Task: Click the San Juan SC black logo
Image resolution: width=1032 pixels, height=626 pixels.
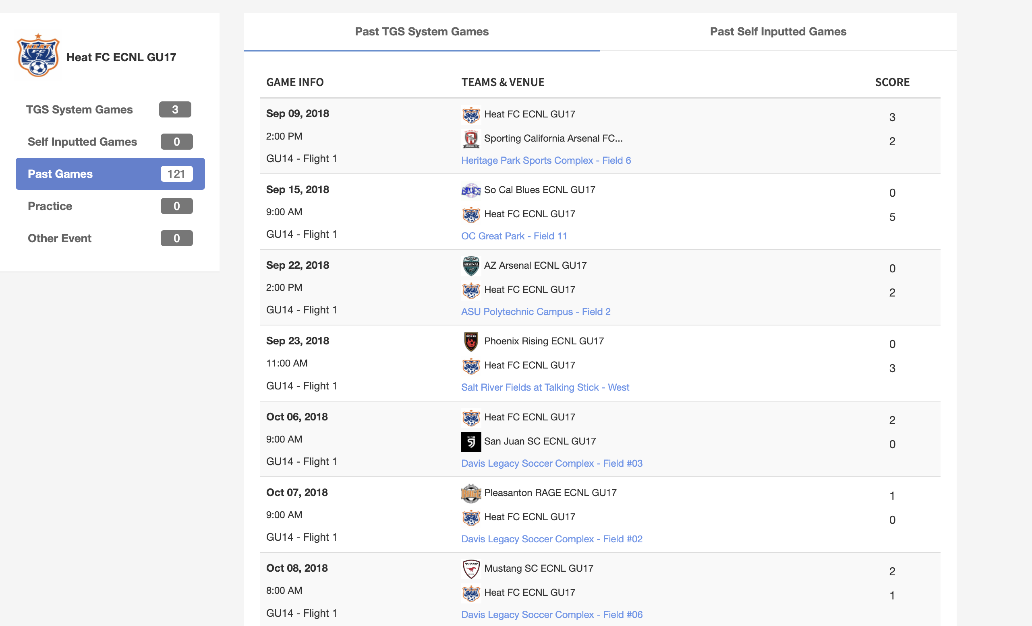Action: coord(471,441)
